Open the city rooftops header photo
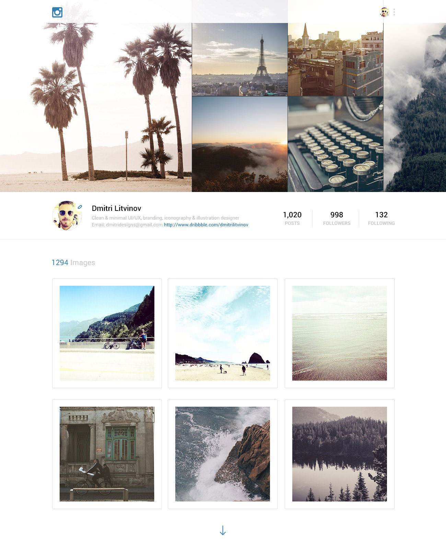The height and width of the screenshot is (553, 446). (336, 59)
